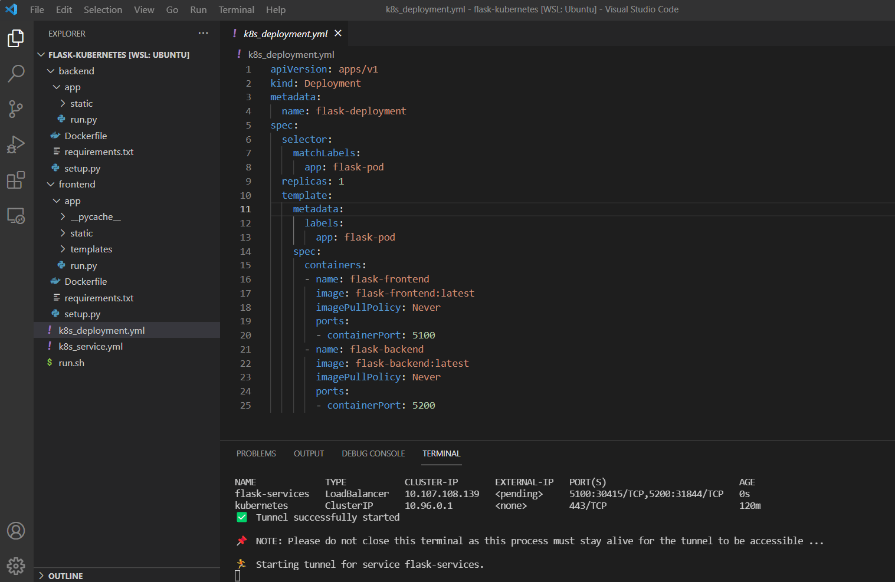Open Explorer views and more actions ellipsis
This screenshot has height=582, width=895.
[204, 33]
